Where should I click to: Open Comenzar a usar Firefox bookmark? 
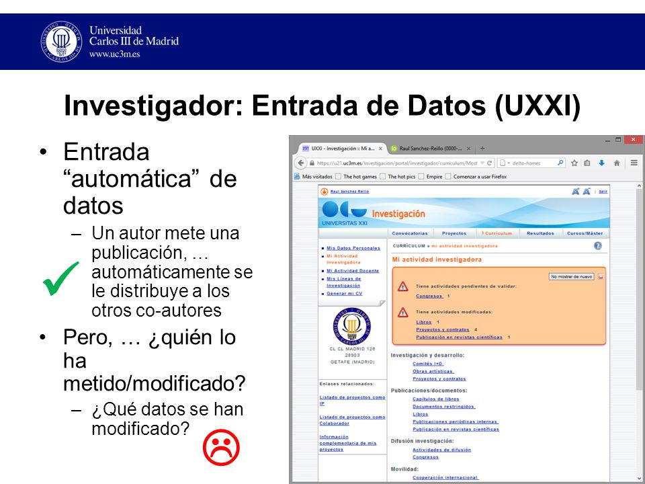click(x=476, y=177)
